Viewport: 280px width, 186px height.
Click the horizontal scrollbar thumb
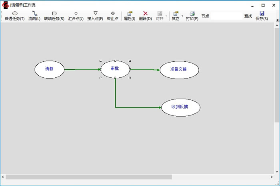[88, 177]
